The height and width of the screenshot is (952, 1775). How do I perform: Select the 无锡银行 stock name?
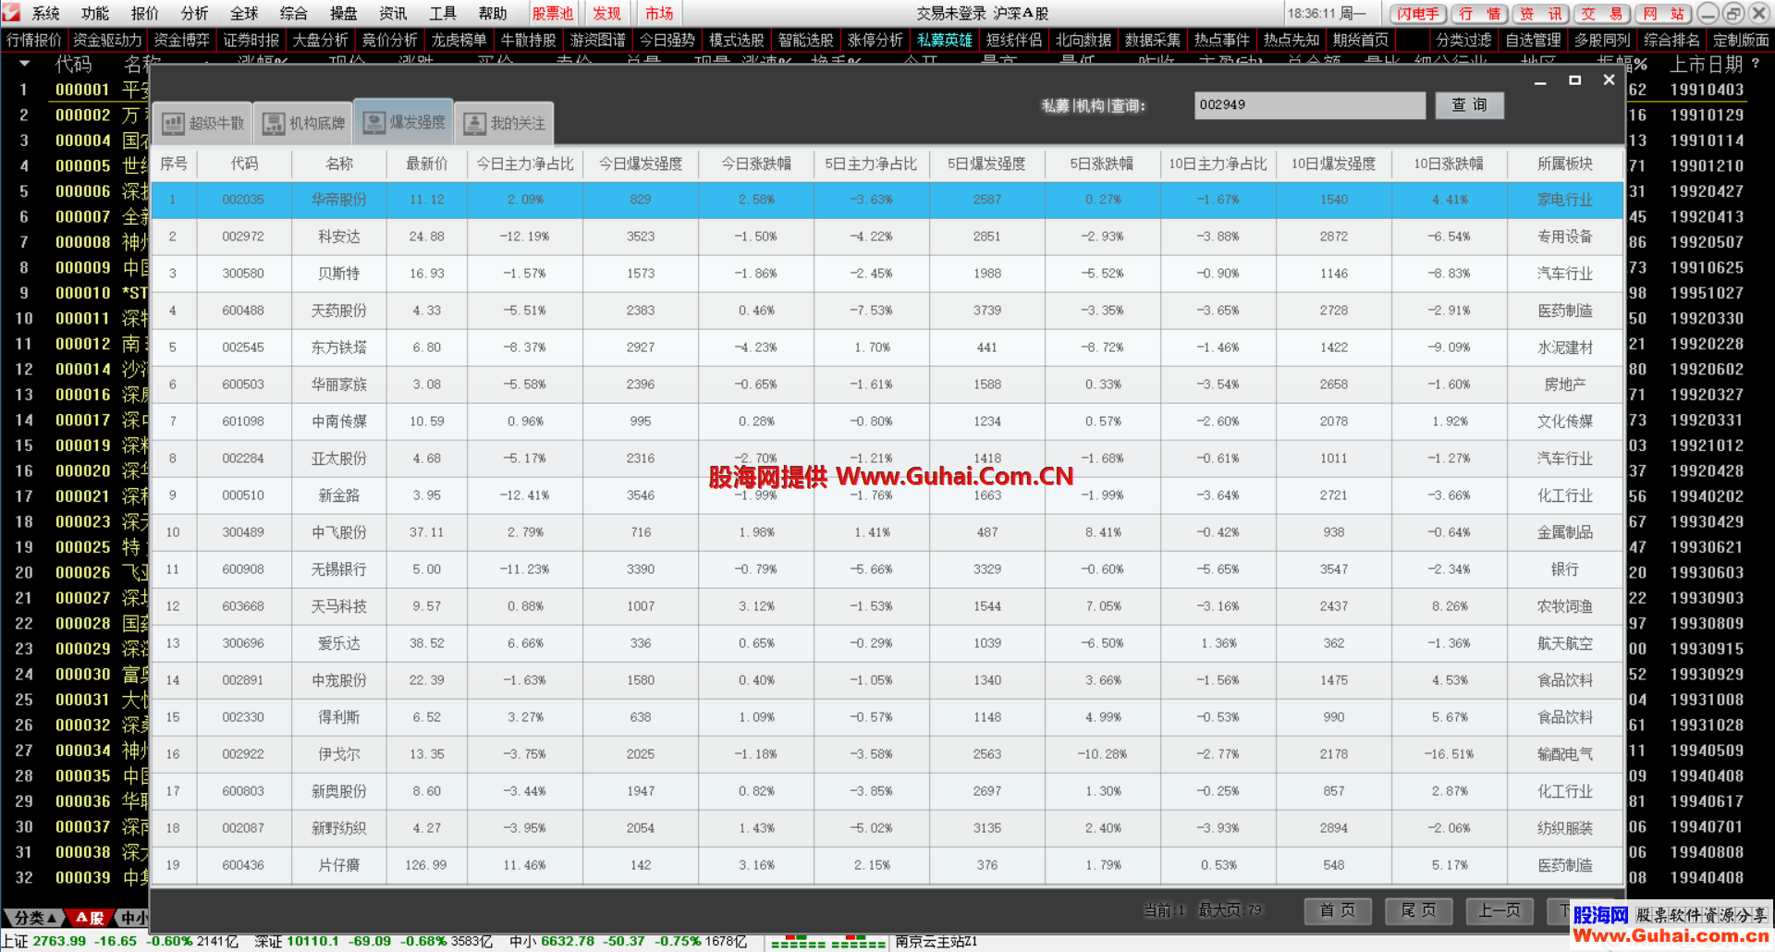tap(339, 569)
